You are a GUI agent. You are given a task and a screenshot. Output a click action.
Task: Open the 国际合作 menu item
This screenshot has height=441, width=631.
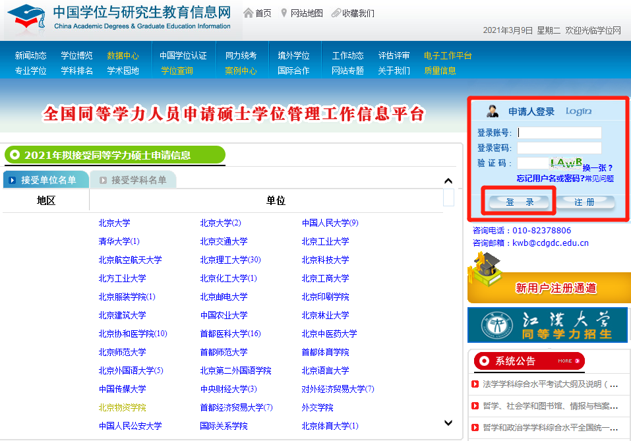point(293,71)
